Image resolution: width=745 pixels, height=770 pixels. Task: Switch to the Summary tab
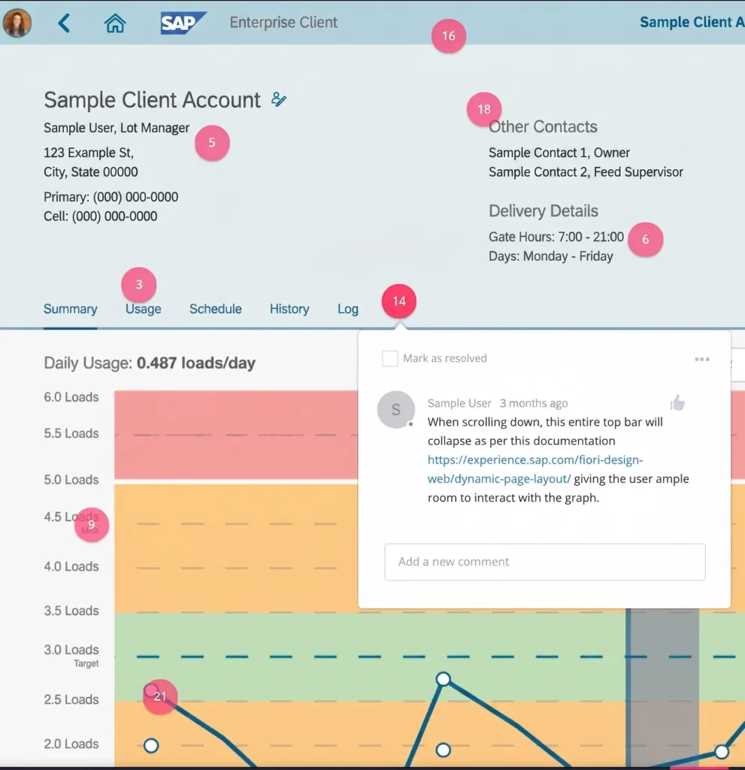[x=70, y=309]
